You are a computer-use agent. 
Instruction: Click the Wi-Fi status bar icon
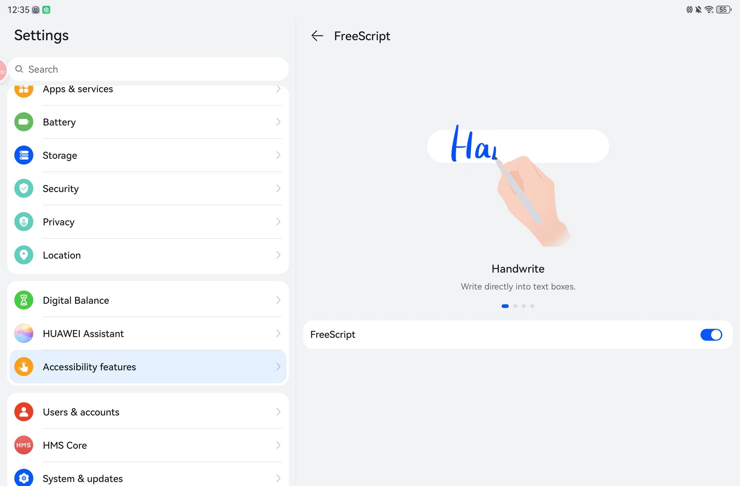(708, 10)
